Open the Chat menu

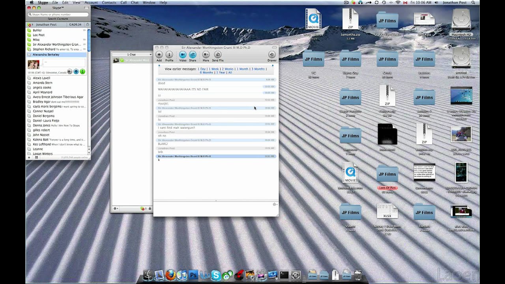(x=135, y=2)
